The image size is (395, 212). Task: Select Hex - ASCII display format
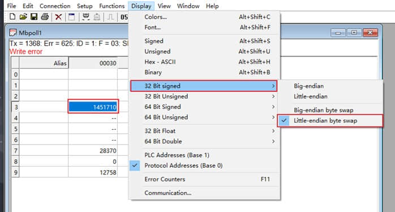[204, 62]
